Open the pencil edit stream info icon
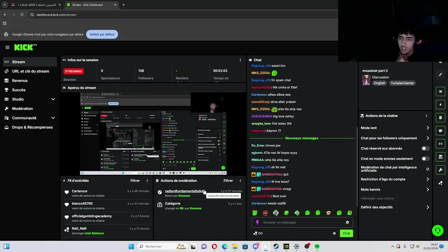This screenshot has height=252, width=448. point(440,75)
